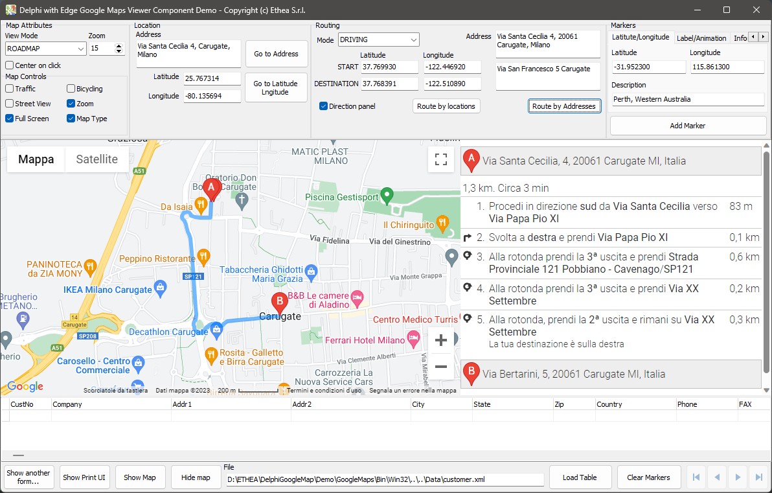Click the File path input field
This screenshot has width=772, height=493.
(x=385, y=479)
